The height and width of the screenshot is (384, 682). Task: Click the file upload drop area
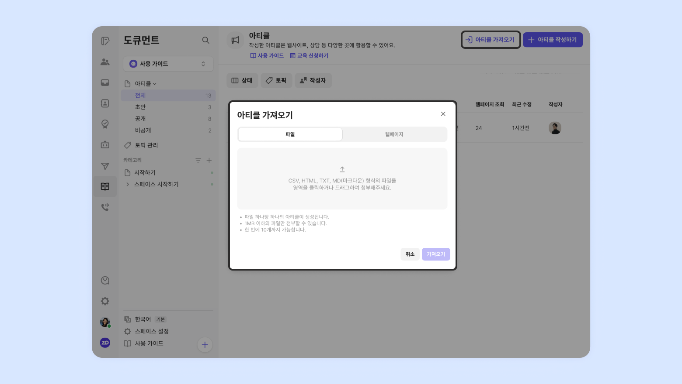tap(342, 178)
